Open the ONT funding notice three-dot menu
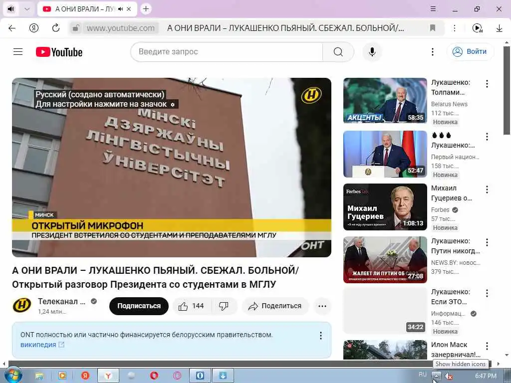Image resolution: width=511 pixels, height=383 pixels. coord(321,336)
